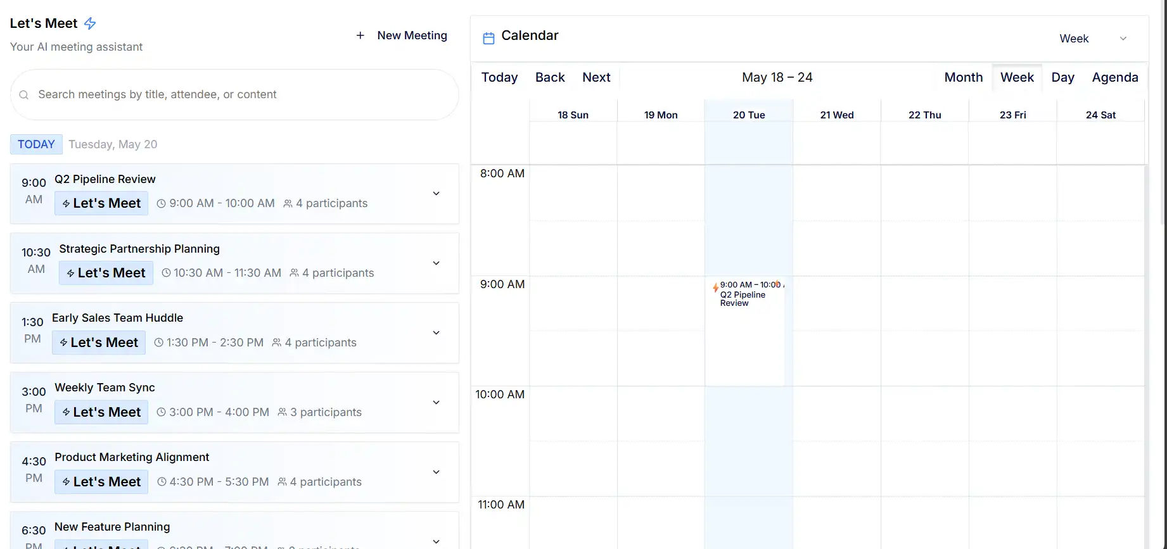Screen dimensions: 1167x549
Task: Click the participants icon on Weekly Team Sync card
Action: click(283, 412)
